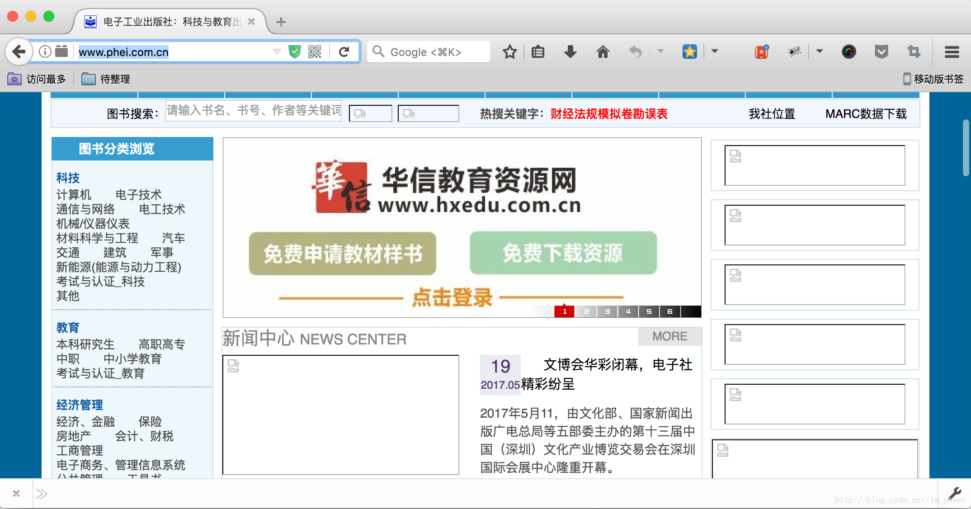Open the bookmarks library folder icon in address bar

coord(61,52)
